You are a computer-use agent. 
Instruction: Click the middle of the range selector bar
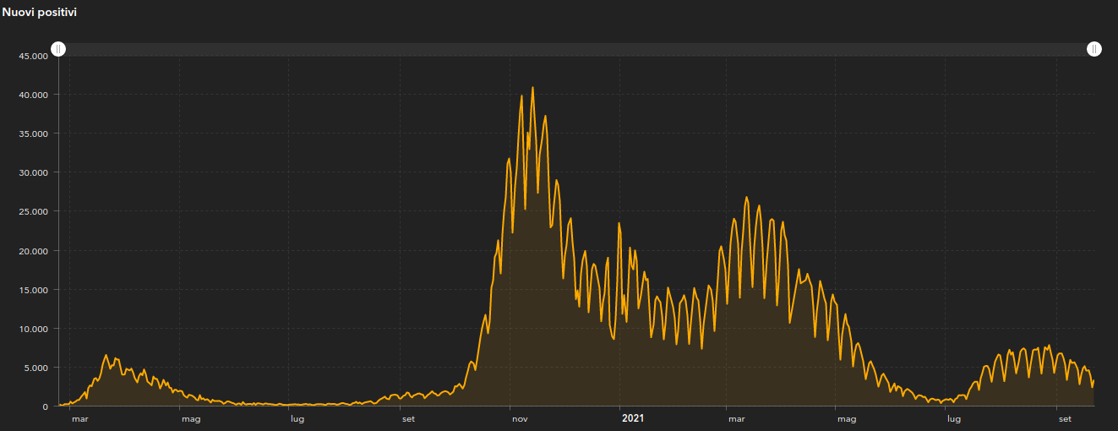tap(576, 50)
